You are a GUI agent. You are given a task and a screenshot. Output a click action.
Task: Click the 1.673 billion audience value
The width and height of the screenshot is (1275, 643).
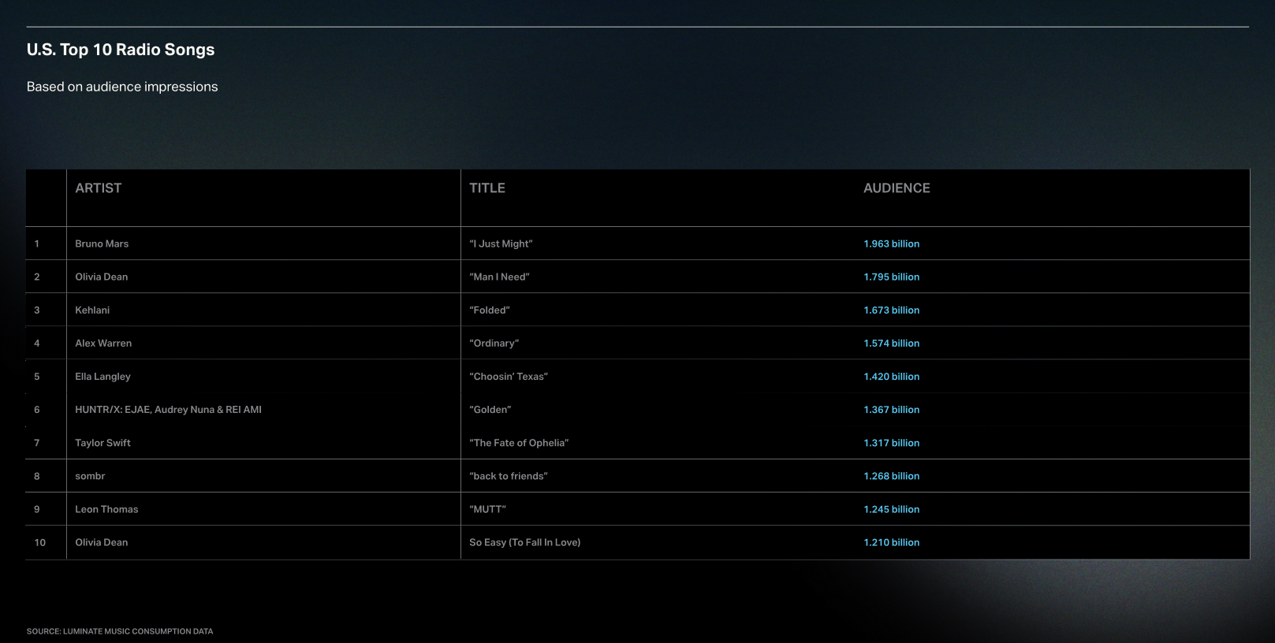(x=891, y=310)
